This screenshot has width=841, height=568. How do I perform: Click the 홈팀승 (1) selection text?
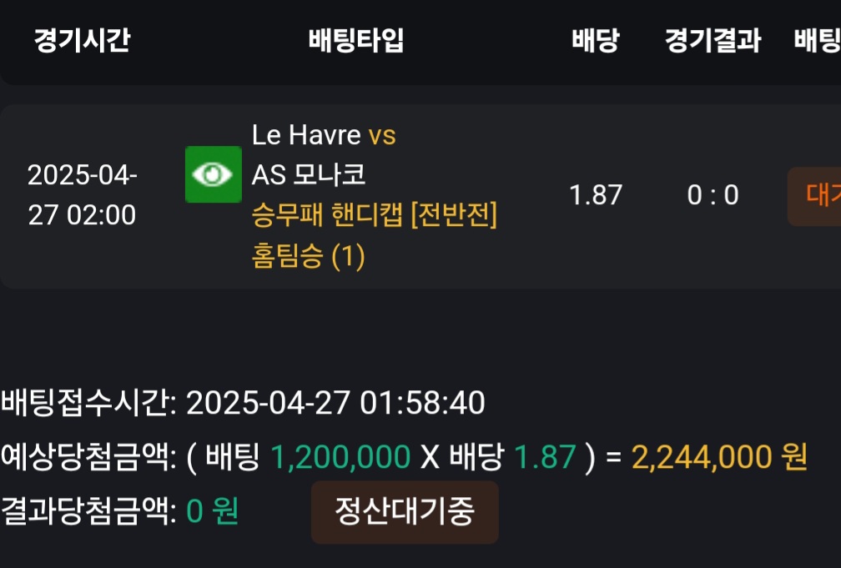[309, 255]
